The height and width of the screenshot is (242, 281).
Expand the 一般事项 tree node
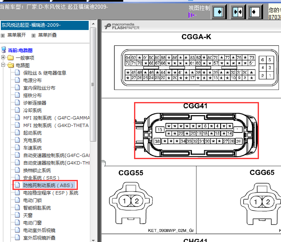[x=3, y=57]
